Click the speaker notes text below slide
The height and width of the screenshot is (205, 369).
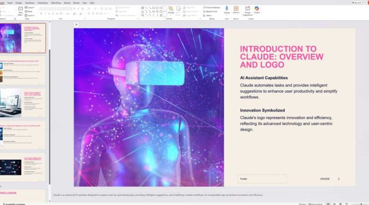tap(158, 195)
